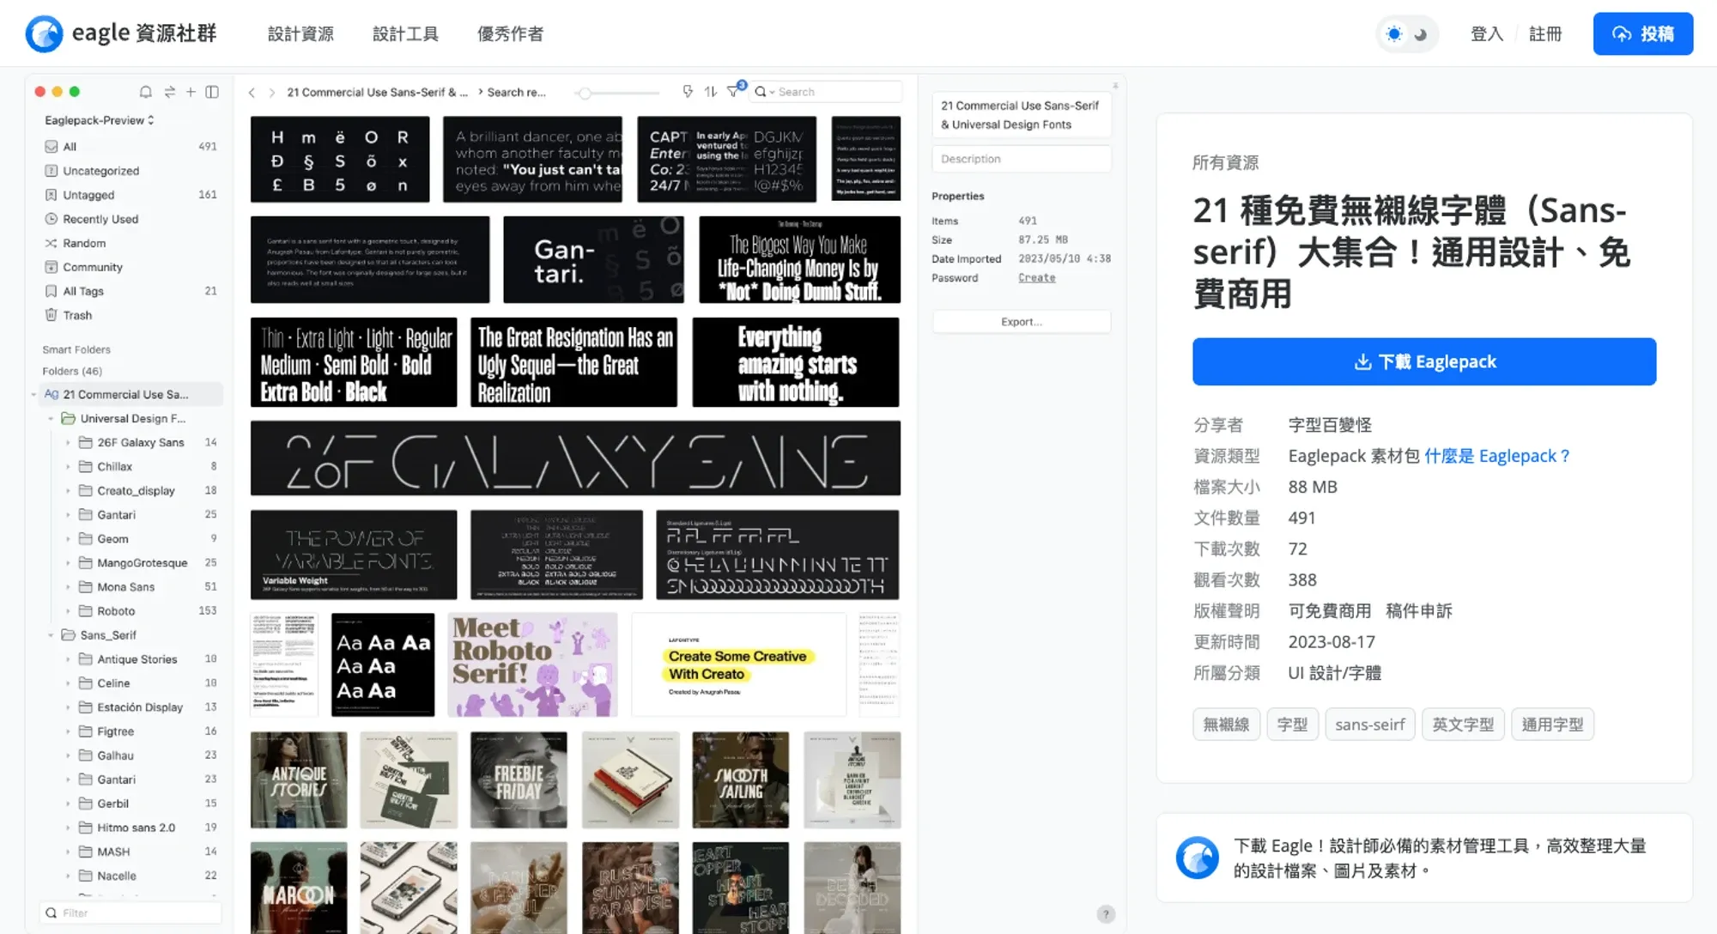Open the Eaglepack-Preview library dropdown
Image resolution: width=1717 pixels, height=934 pixels.
pos(100,120)
